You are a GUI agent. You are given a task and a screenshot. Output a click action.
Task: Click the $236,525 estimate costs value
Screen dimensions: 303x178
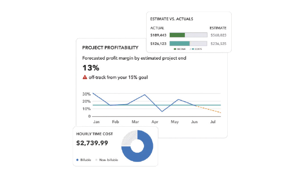[218, 44]
